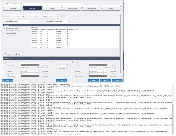Check 'Use Variable' for Dispense to Position ID

tap(108, 71)
